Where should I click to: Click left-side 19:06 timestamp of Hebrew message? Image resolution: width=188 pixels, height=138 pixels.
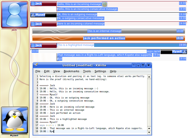pos(35,51)
